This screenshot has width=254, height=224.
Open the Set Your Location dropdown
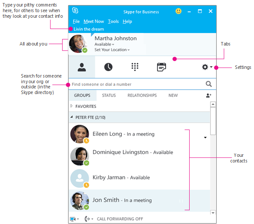pos(112,50)
